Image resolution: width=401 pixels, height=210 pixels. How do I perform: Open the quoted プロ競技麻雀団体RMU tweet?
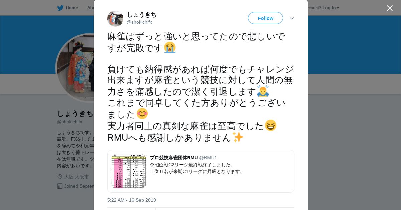pyautogui.click(x=201, y=171)
